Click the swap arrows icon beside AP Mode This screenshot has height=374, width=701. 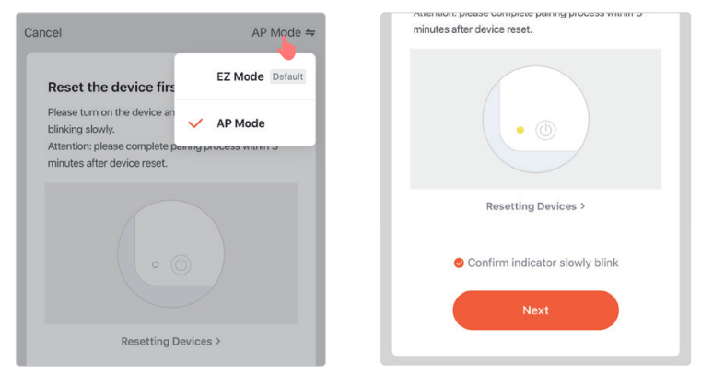tap(310, 32)
